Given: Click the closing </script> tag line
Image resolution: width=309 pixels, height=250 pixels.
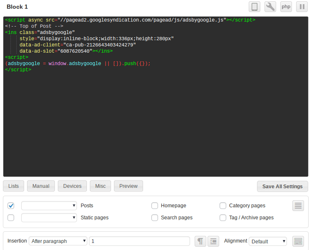Looking at the screenshot, I should point(18,70).
